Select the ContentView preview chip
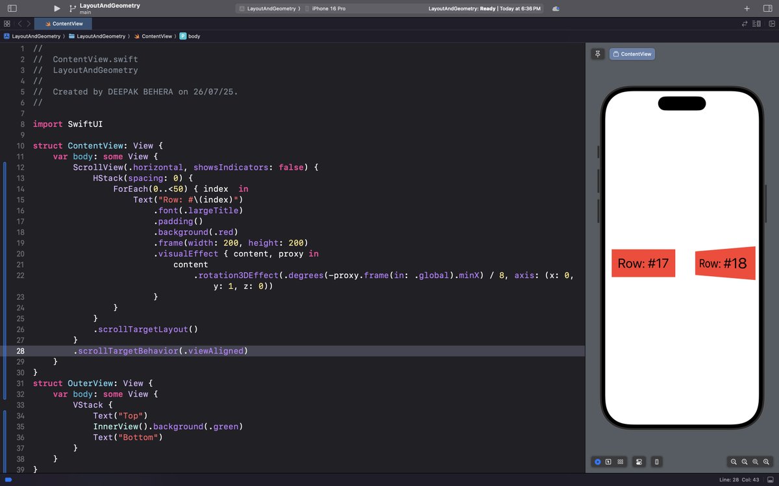This screenshot has width=779, height=486. coord(632,54)
